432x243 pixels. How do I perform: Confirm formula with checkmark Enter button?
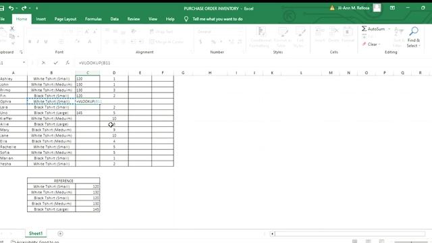click(x=55, y=63)
